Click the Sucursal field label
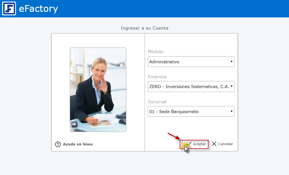Image resolution: width=289 pixels, height=175 pixels. tap(157, 102)
